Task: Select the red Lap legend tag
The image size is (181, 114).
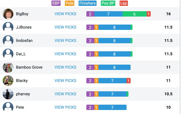Action: tap(124, 3)
